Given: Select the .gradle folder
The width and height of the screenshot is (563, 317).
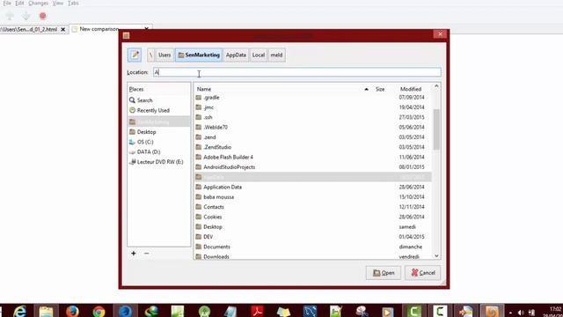Looking at the screenshot, I should click(x=312, y=98).
